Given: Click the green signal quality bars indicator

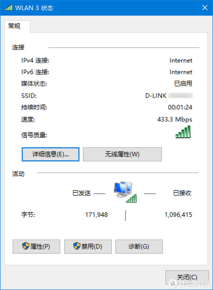Looking at the screenshot, I should 183,132.
